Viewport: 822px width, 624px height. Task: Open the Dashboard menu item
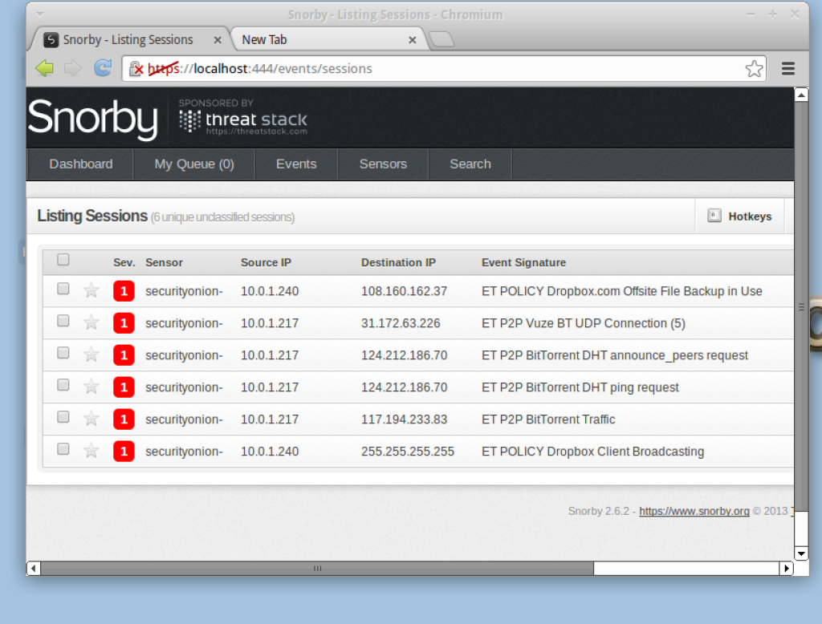81,164
